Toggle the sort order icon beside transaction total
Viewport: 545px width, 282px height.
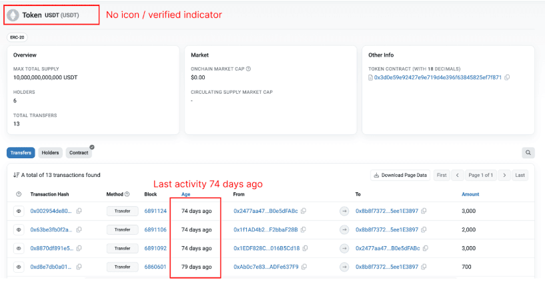click(x=16, y=176)
